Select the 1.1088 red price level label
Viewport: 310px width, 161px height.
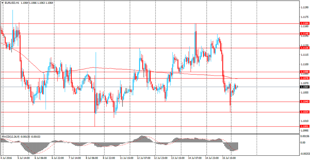[x=304, y=72]
